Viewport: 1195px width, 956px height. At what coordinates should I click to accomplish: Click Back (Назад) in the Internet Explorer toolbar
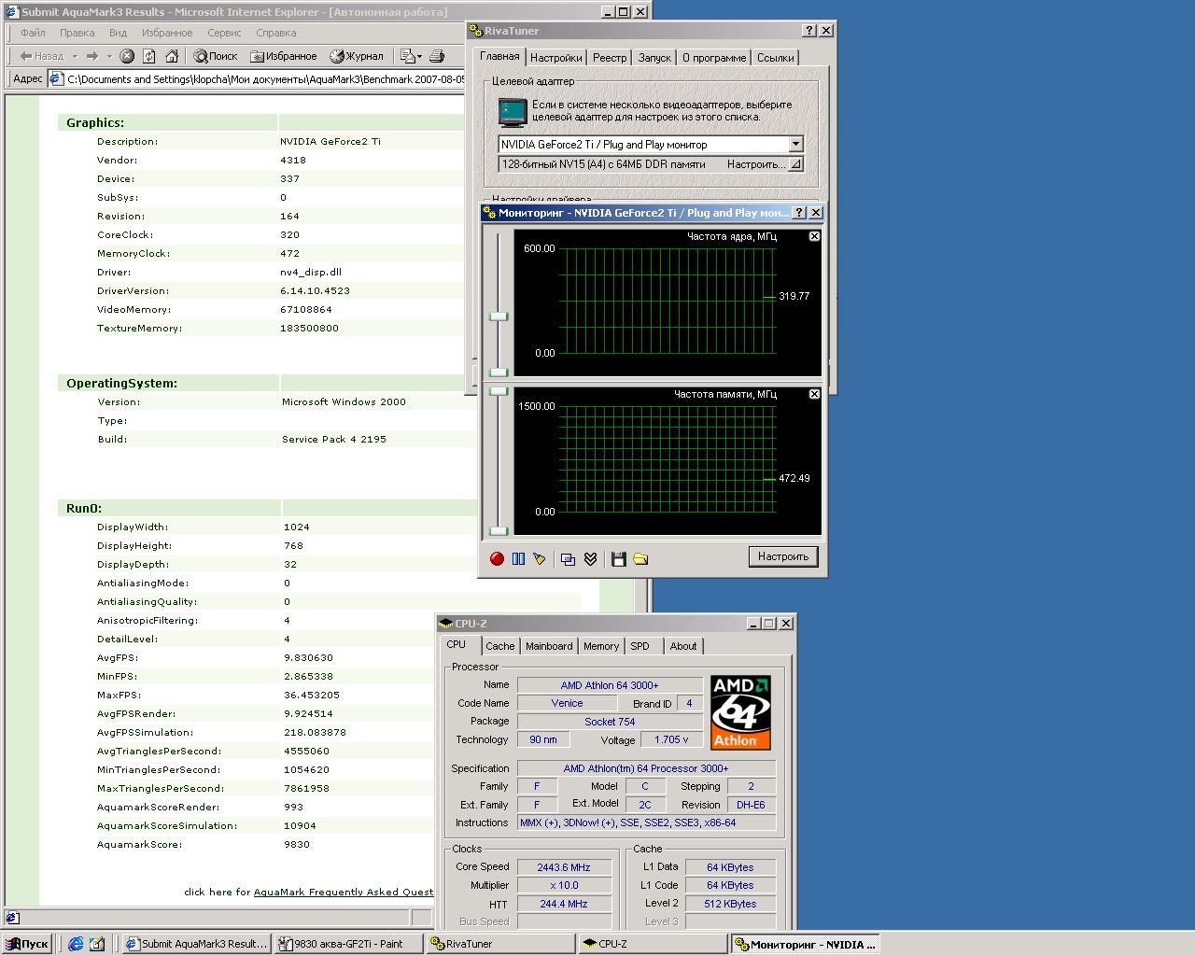tap(42, 56)
